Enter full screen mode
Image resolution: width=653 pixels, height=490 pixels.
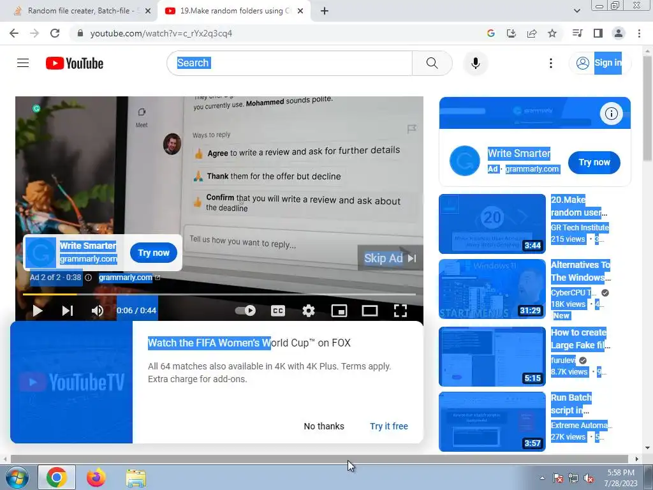click(400, 311)
